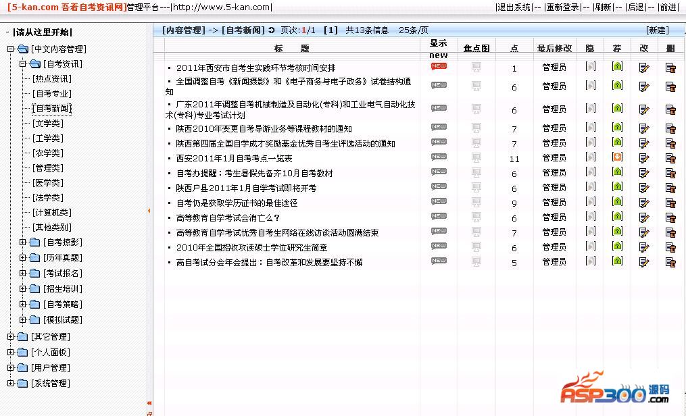The image size is (686, 416).
Task: Collapse the 自考资讯 tree node
Action: coord(23,63)
